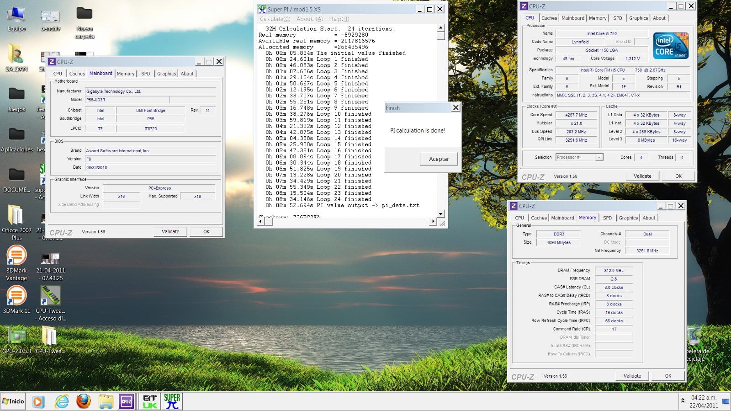
Task: Show hidden system tray icons
Action: click(x=683, y=400)
